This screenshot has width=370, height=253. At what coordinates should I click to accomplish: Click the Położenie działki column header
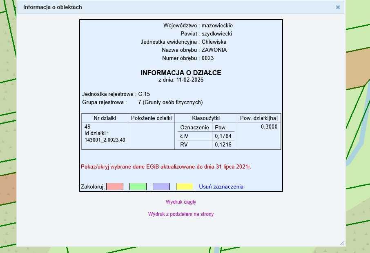point(151,118)
